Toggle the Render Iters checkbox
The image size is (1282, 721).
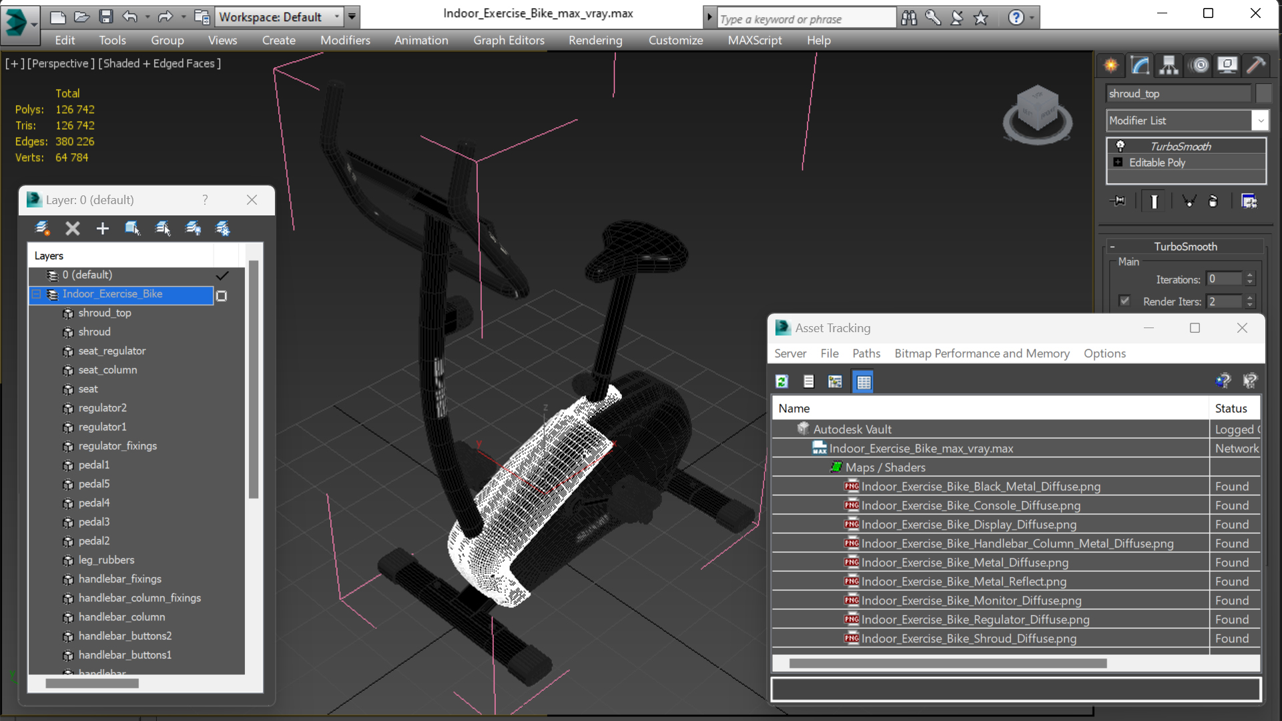pyautogui.click(x=1125, y=301)
